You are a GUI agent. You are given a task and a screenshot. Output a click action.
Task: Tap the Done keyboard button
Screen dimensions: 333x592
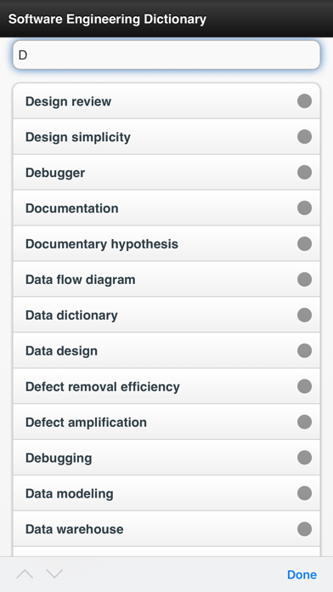[x=302, y=575]
